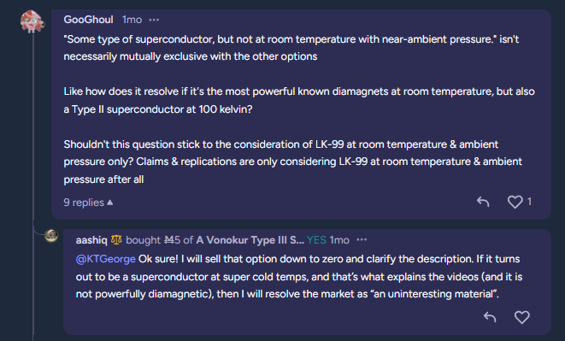Open aashiq's small profile avatar
565x341 pixels.
click(x=51, y=236)
